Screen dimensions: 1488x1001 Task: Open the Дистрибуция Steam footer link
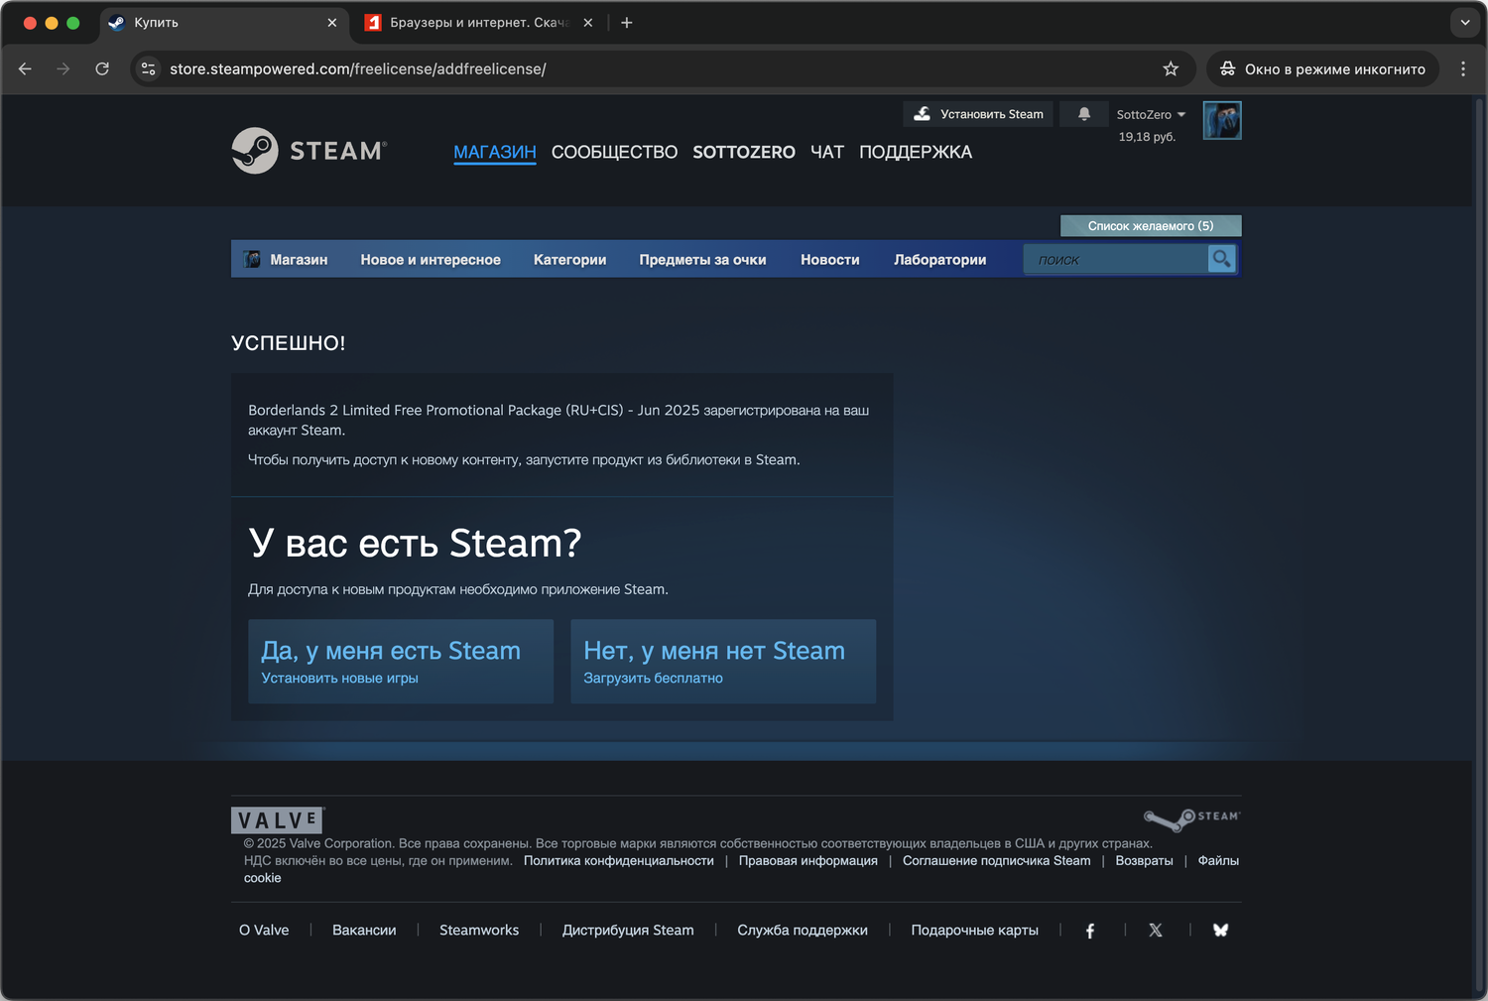tap(628, 931)
